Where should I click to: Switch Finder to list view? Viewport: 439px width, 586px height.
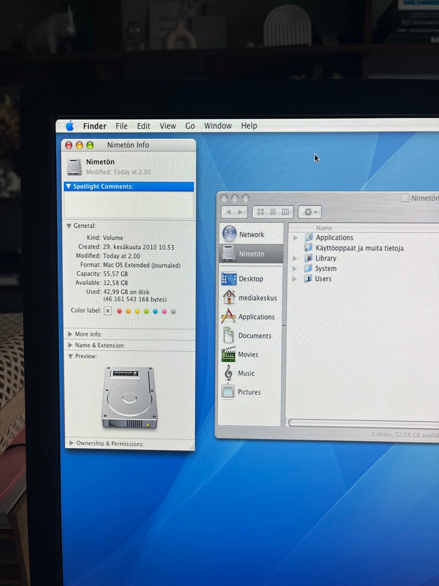coord(273,212)
